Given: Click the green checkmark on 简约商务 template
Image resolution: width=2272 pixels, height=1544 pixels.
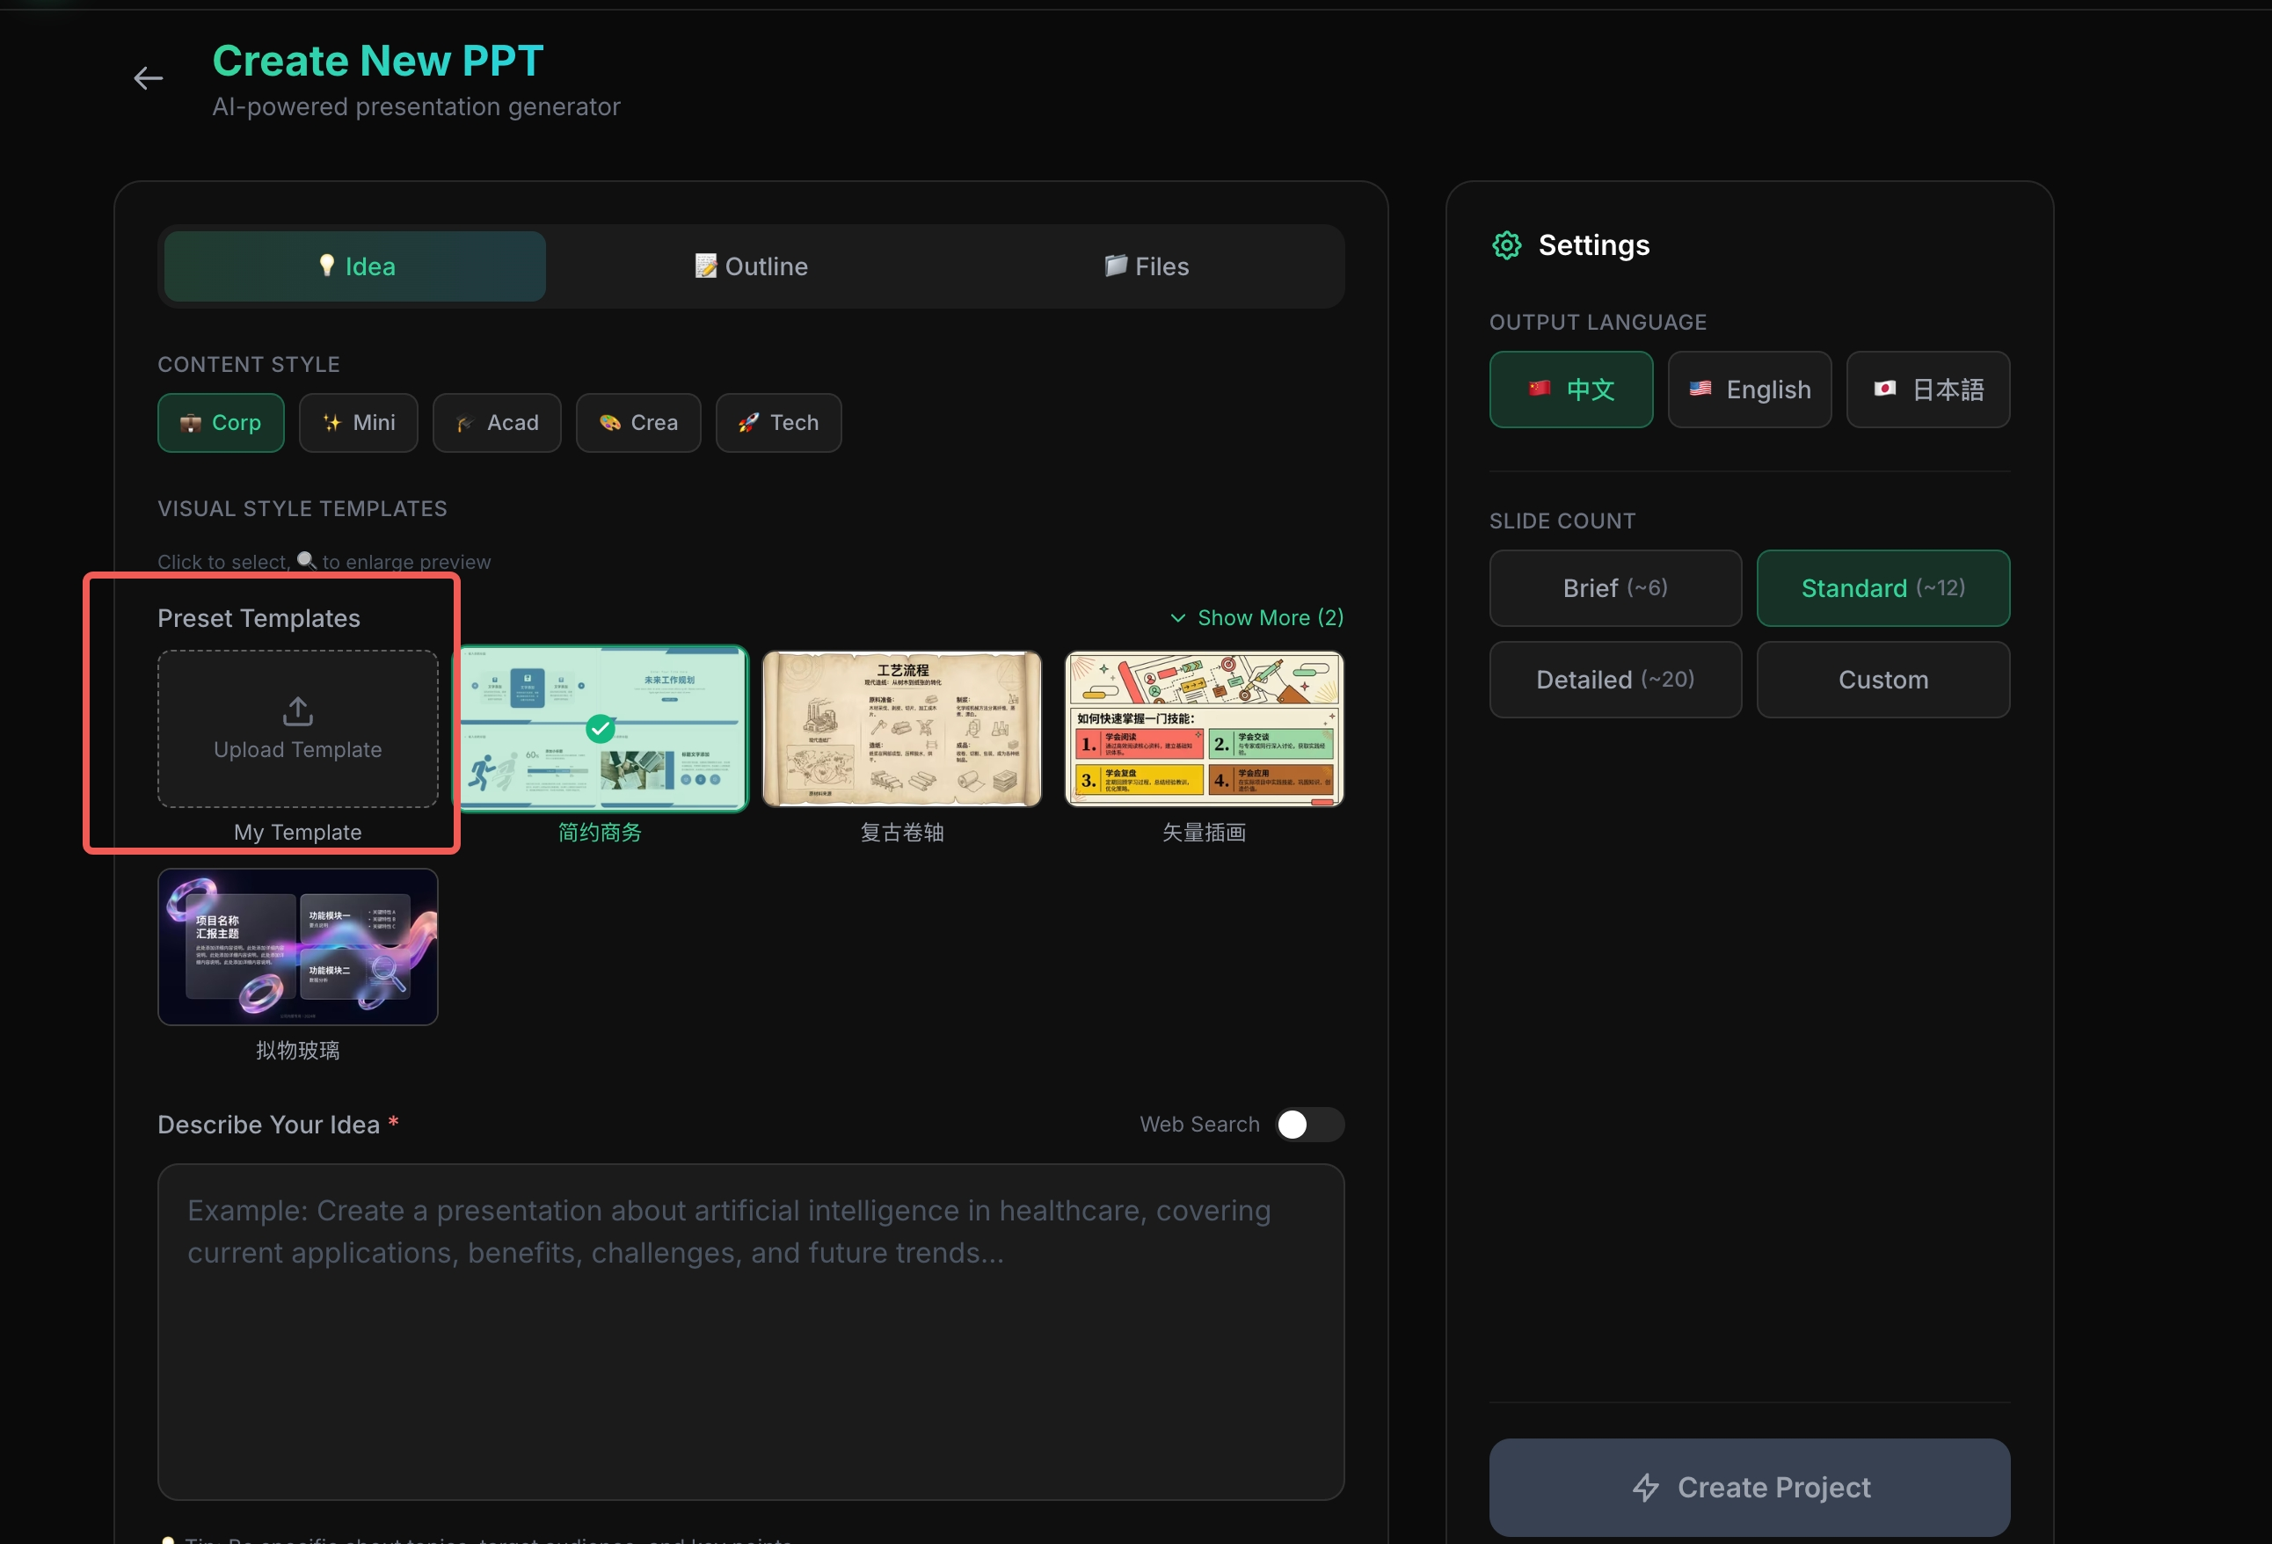Looking at the screenshot, I should tap(601, 729).
